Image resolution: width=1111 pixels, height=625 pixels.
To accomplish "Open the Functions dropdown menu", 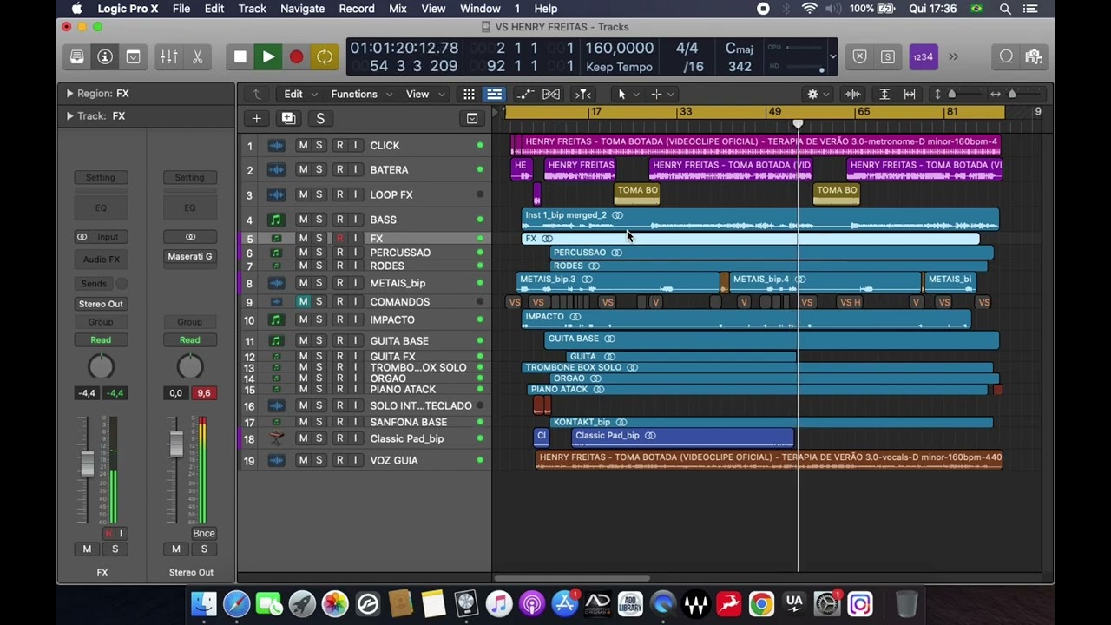I will [x=361, y=94].
